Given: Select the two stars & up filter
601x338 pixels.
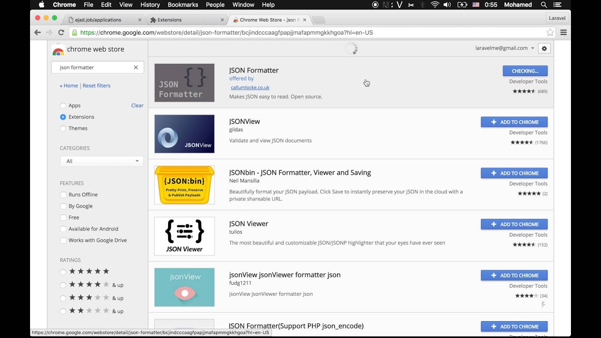Looking at the screenshot, I should click(63, 311).
